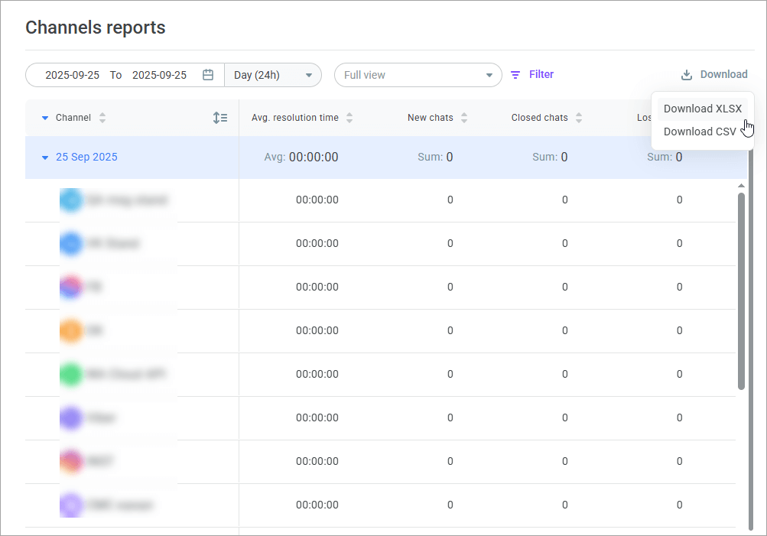Collapse the 25 Sep 2025 row
The height and width of the screenshot is (536, 767).
[x=45, y=157]
